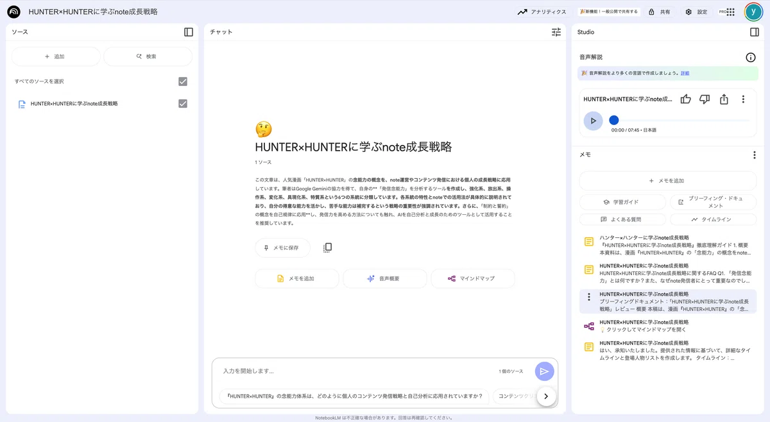Open options for the briefing document note
Screen dimensions: 770x422
pyautogui.click(x=589, y=297)
